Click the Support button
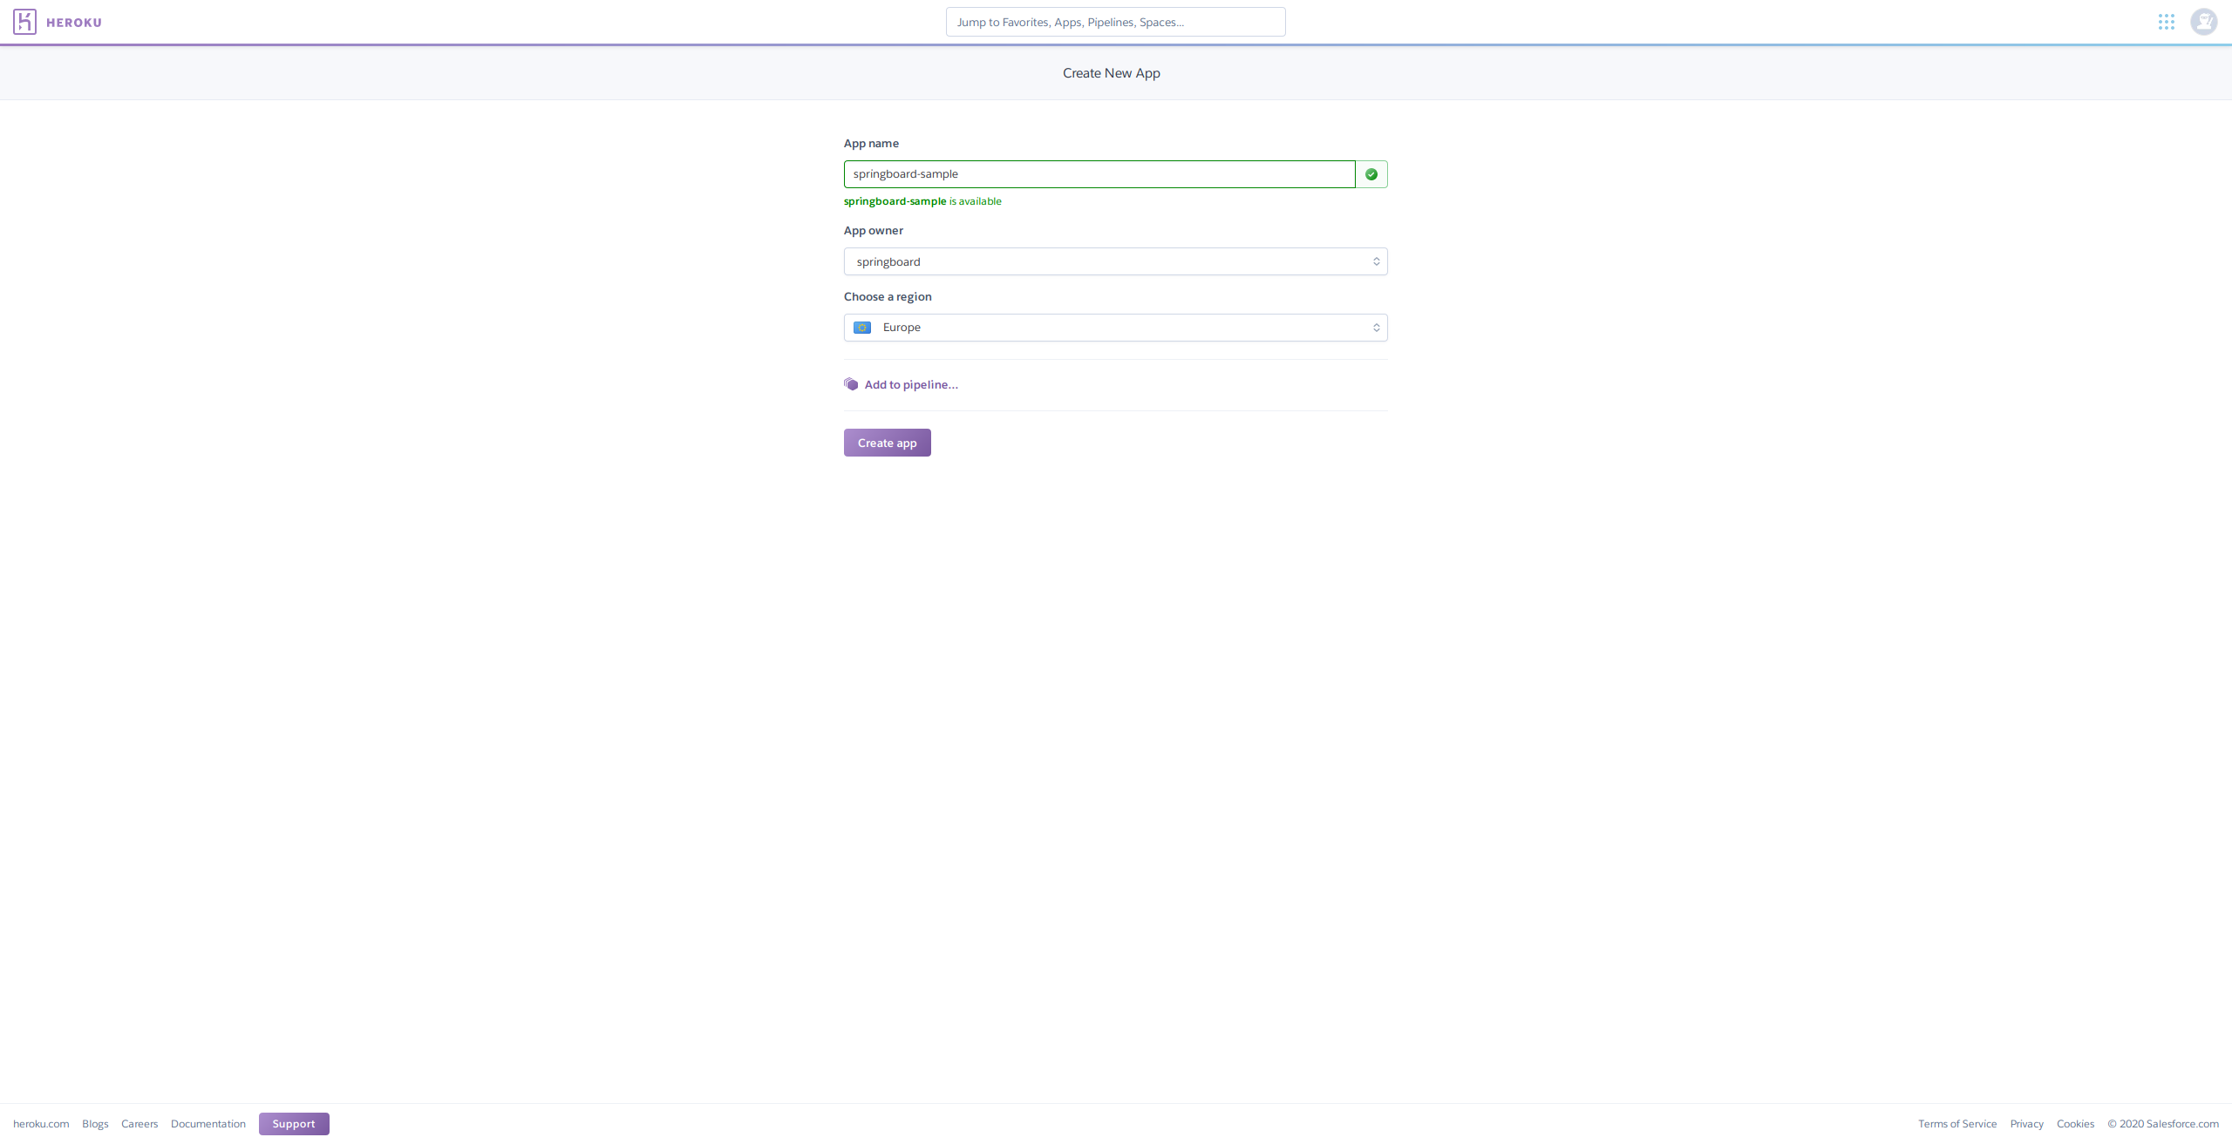 coord(294,1124)
